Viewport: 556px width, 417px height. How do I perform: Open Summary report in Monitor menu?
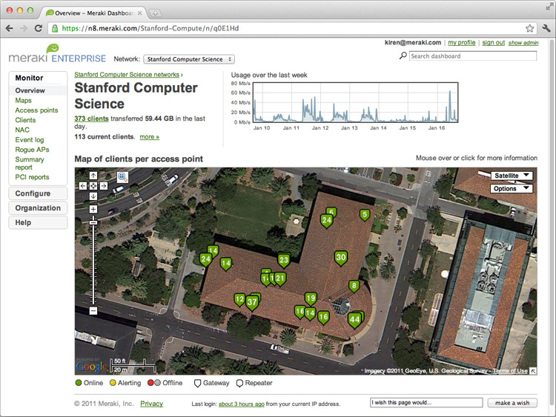30,164
